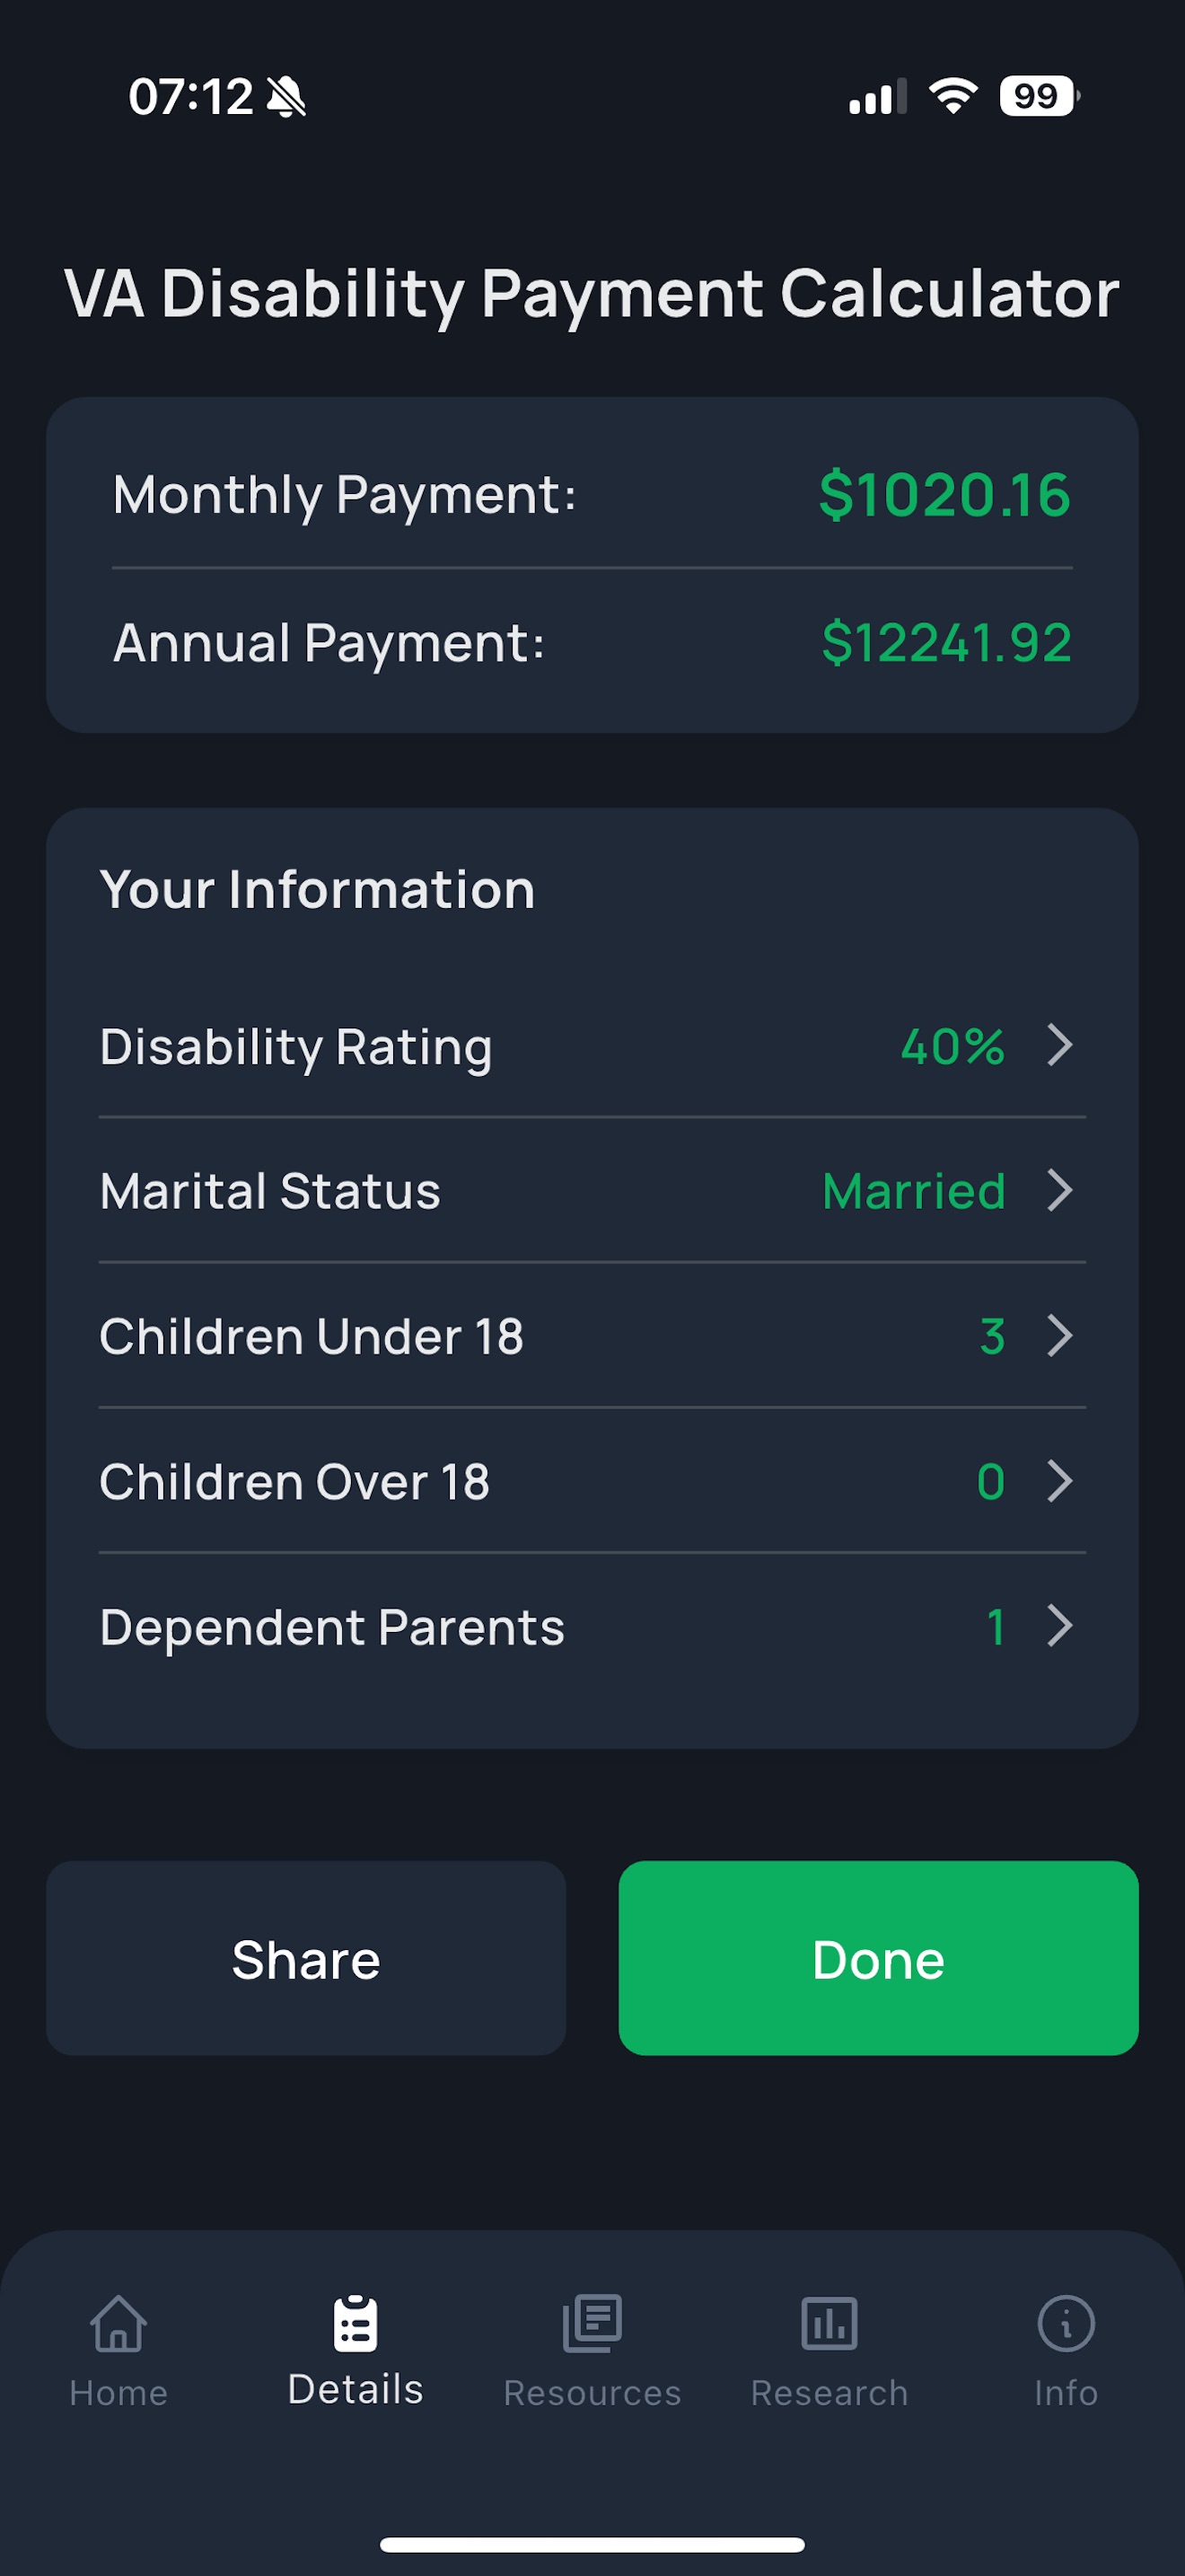Open the Dependent Parents chevron
This screenshot has width=1185, height=2576.
point(1060,1625)
